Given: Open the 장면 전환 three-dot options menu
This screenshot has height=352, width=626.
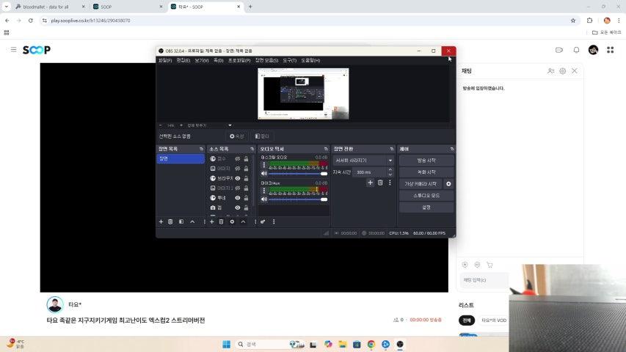Looking at the screenshot, I should click(x=390, y=183).
